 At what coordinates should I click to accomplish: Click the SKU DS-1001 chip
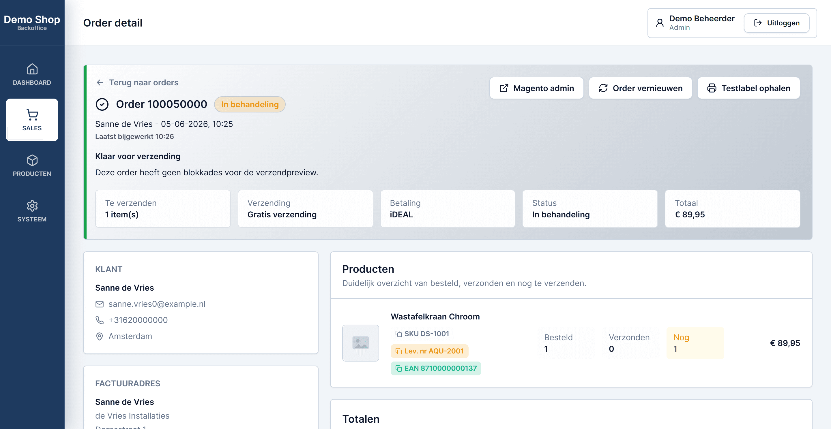click(422, 334)
